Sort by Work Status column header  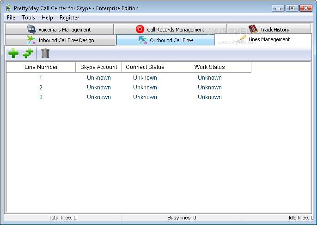click(x=209, y=67)
